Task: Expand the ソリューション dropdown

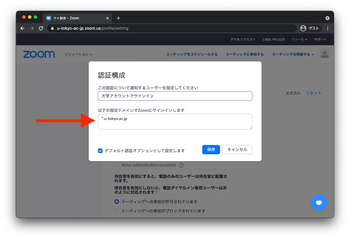Action: pyautogui.click(x=78, y=54)
